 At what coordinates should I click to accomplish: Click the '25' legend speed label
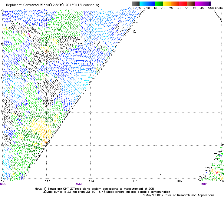171,8
